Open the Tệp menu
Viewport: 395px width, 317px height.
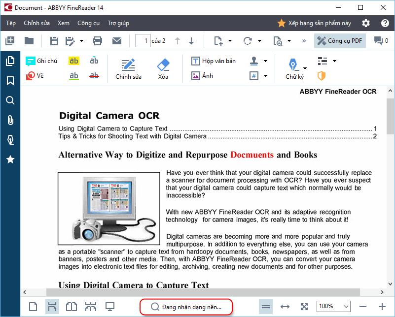pos(11,23)
